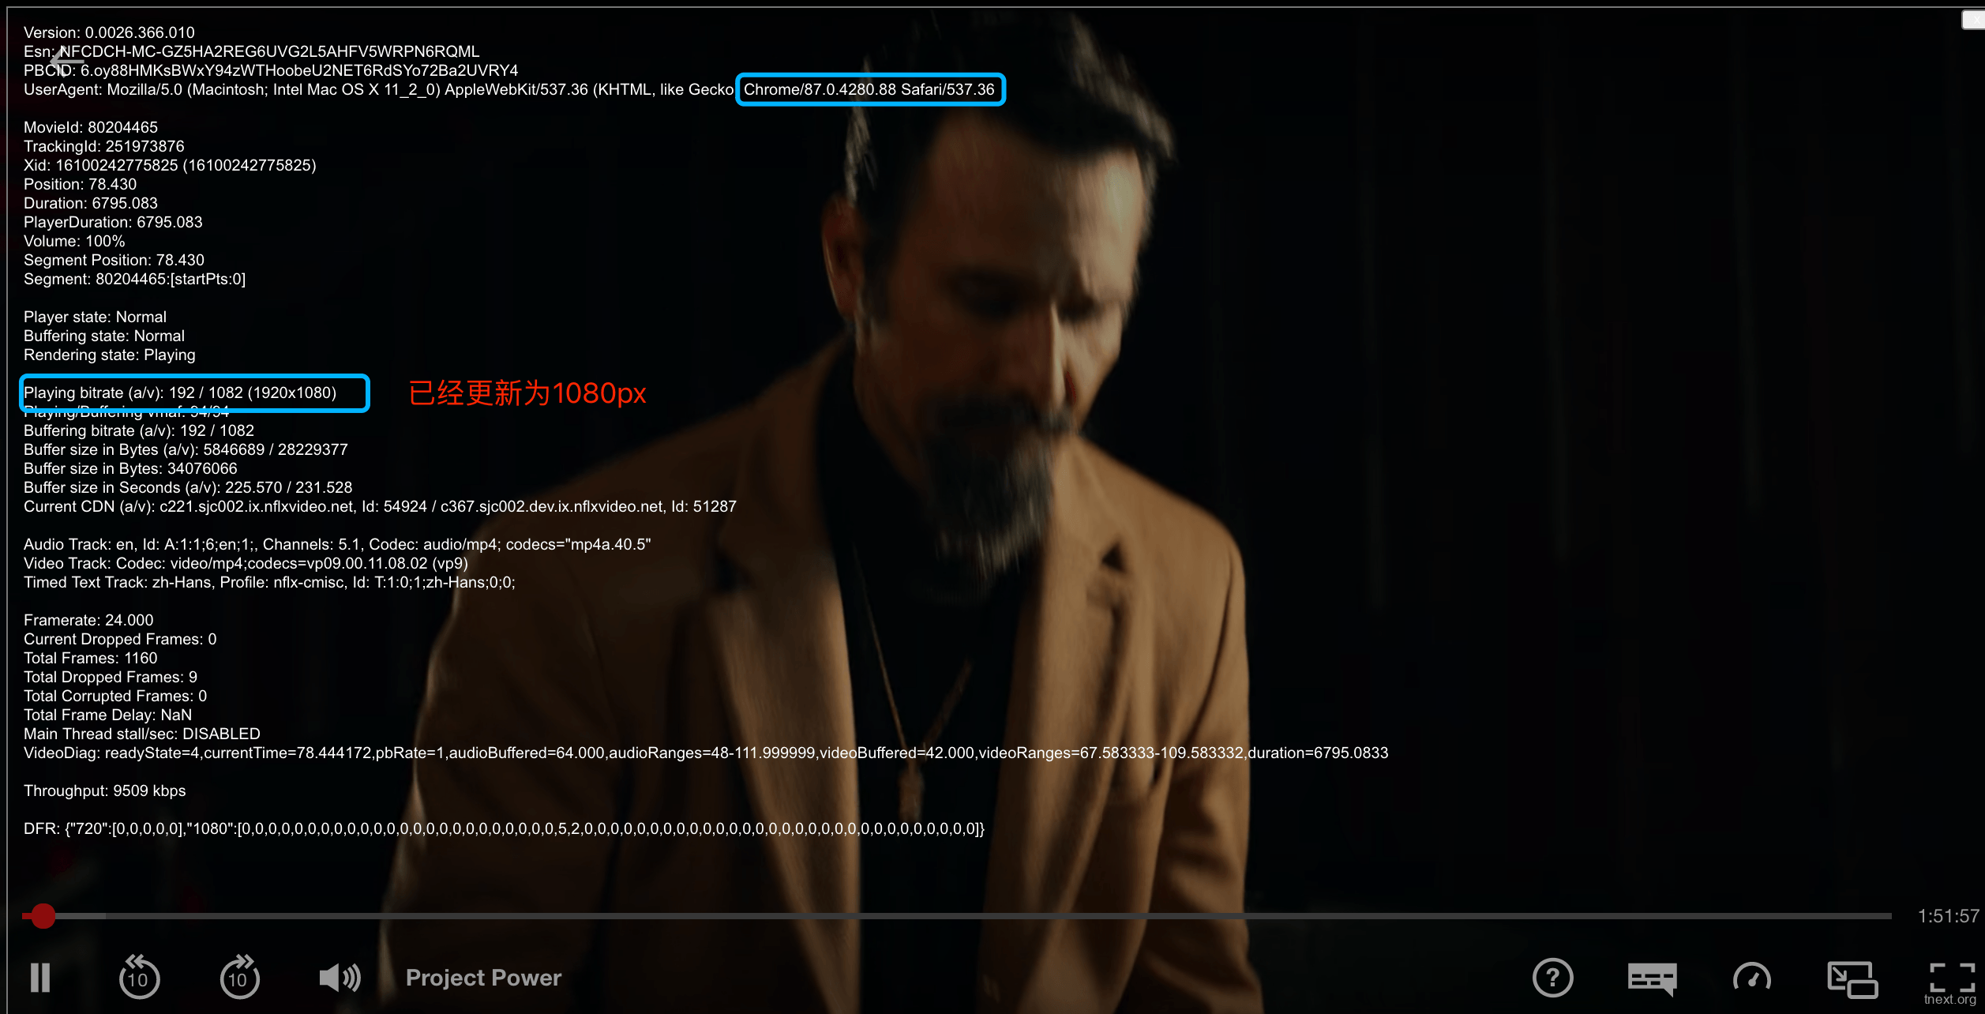Click the Timed Text Track zh-Hans line
This screenshot has width=1985, height=1014.
tap(269, 582)
